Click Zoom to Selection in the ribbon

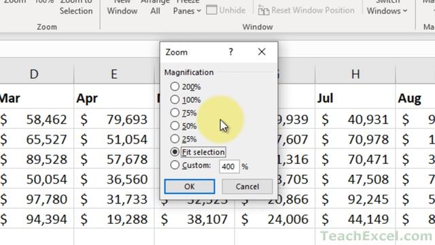point(76,7)
